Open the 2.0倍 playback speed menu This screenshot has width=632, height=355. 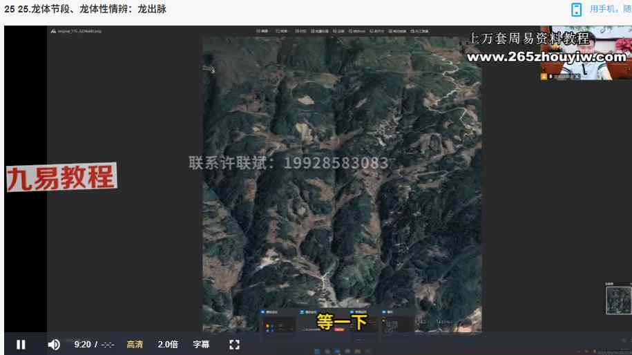(168, 345)
